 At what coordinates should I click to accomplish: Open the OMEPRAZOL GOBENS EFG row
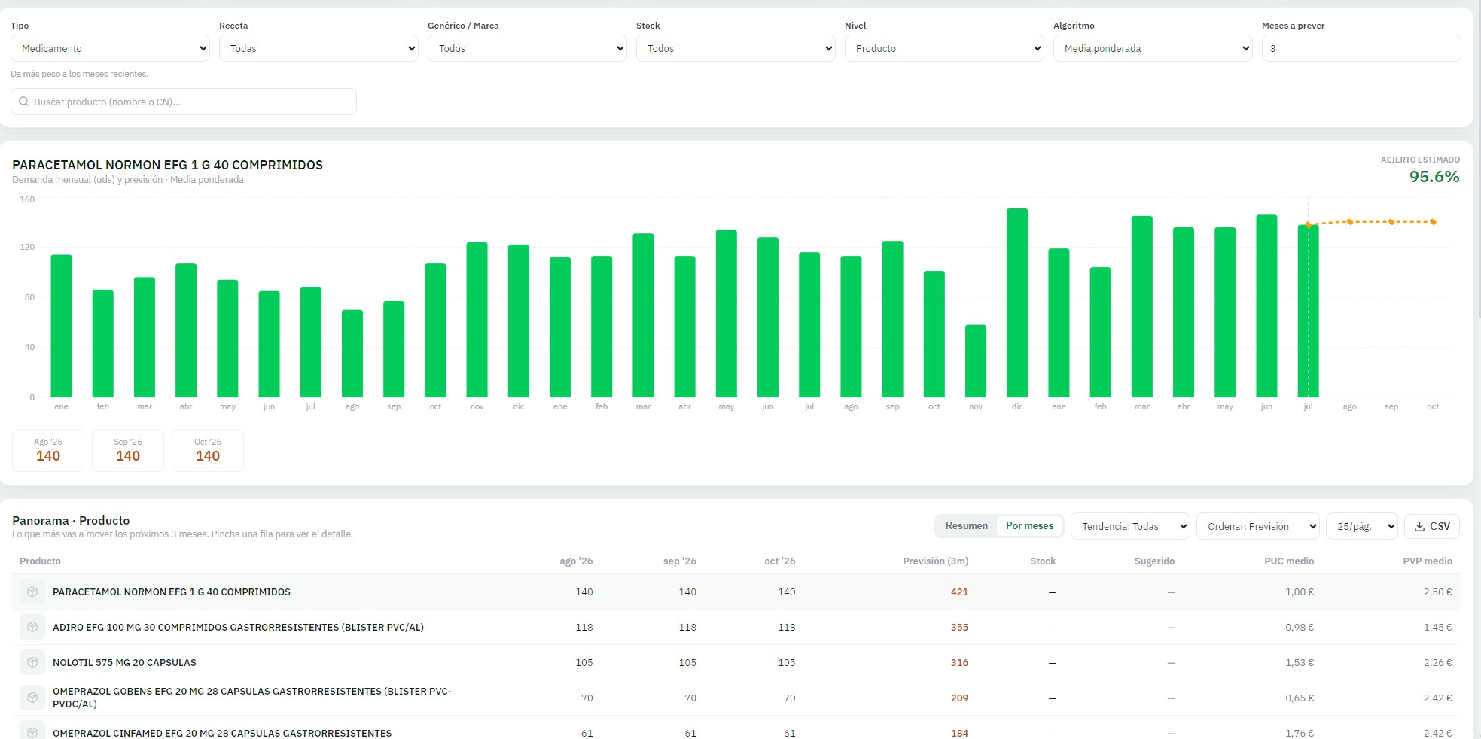(736, 698)
